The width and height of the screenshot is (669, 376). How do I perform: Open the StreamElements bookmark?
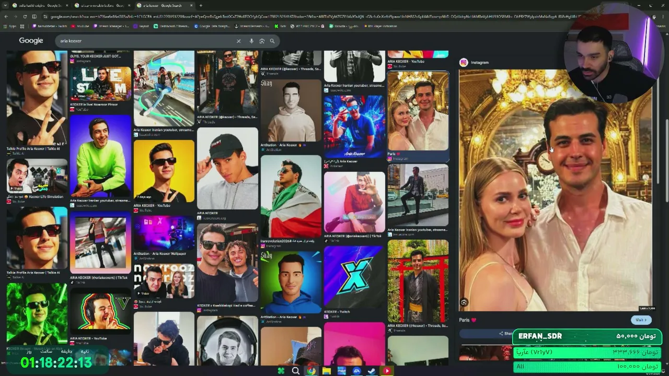tap(253, 26)
